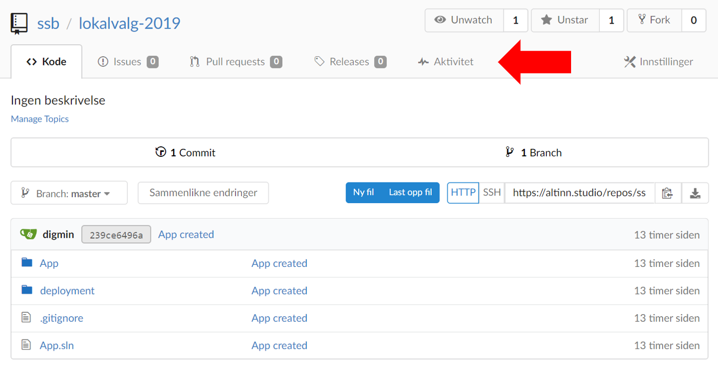Click the repository book icon
The width and height of the screenshot is (718, 372).
click(x=19, y=23)
